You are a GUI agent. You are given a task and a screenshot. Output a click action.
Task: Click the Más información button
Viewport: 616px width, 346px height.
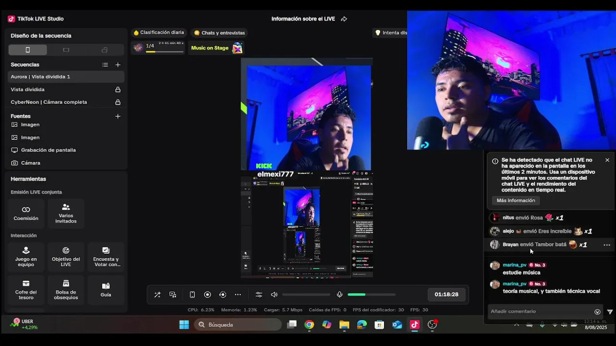point(516,200)
